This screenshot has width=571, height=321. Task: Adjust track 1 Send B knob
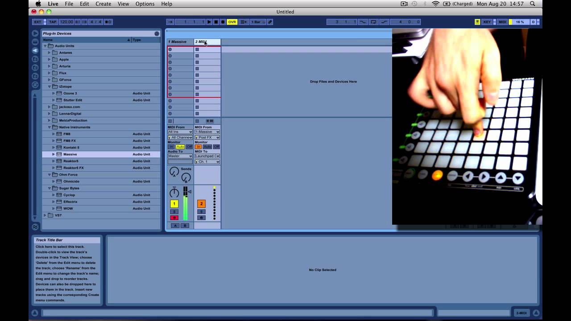[186, 177]
